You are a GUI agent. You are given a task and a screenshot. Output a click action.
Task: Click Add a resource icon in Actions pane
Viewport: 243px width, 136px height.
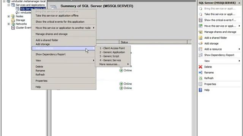(x=200, y=49)
